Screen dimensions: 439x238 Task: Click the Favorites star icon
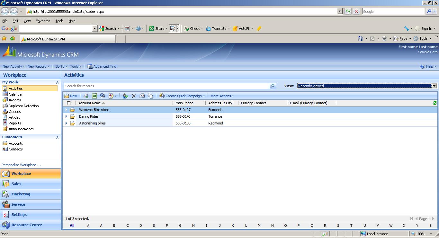tap(4, 38)
